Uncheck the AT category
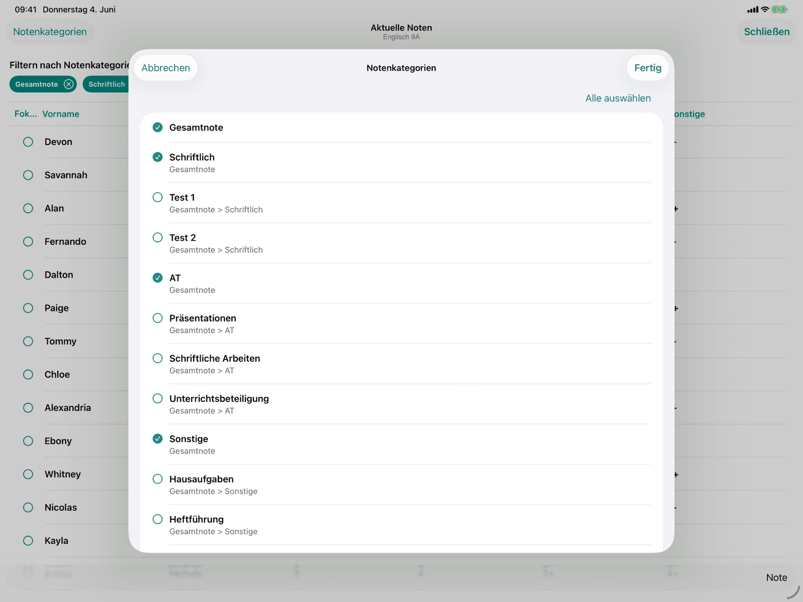 (158, 277)
